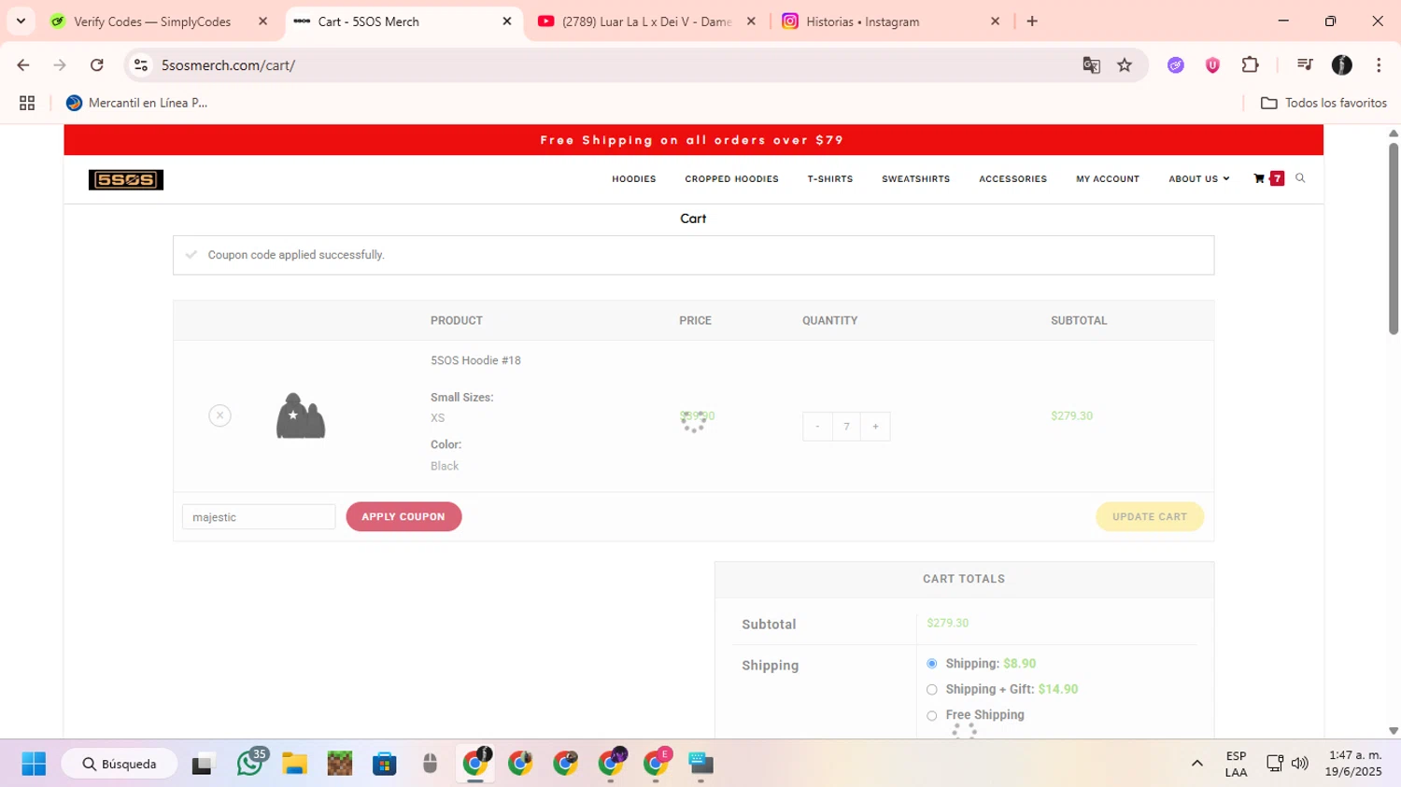The width and height of the screenshot is (1401, 787).
Task: Open the Accessories menu item
Action: [x=1012, y=179]
